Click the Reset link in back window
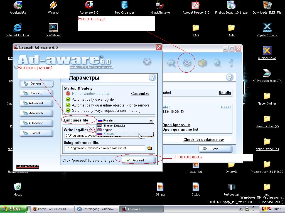 click(226, 107)
